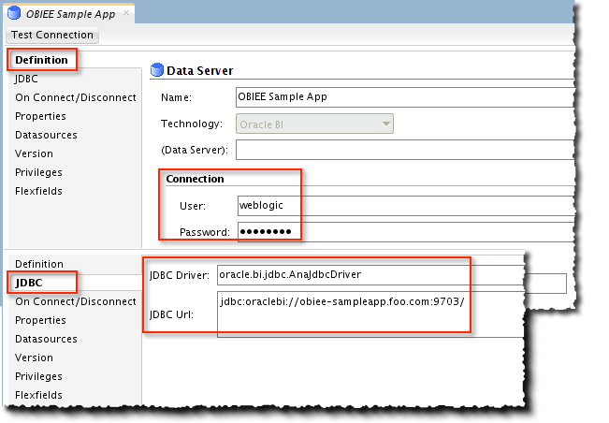Screen dimensions: 609x423
Task: Click the (Data Server): label
Action: tap(195, 150)
